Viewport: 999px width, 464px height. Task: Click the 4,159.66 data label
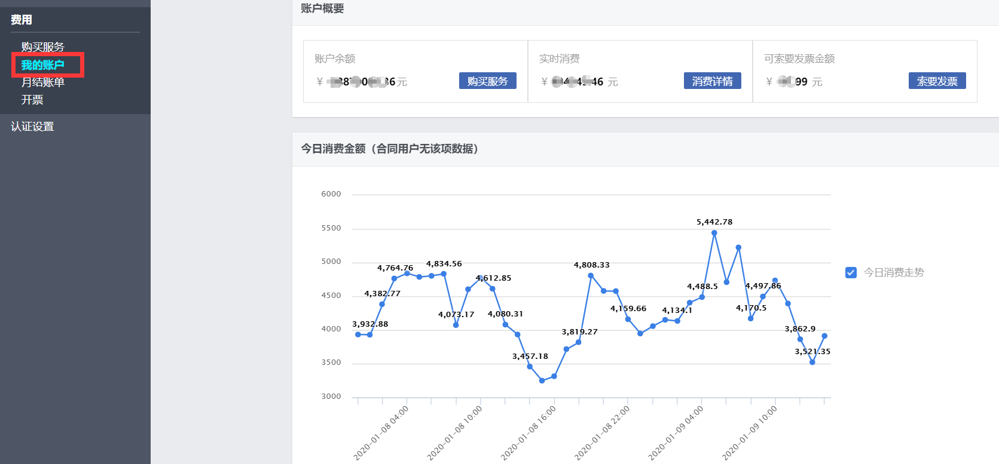[x=628, y=309]
